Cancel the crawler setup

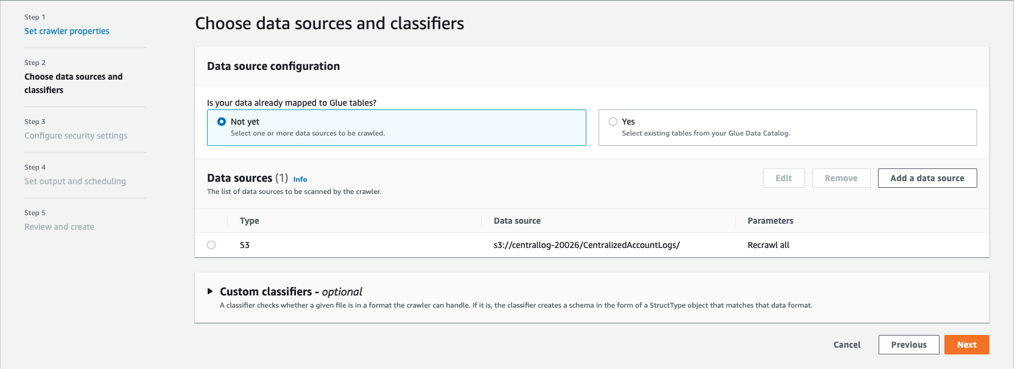pos(846,345)
